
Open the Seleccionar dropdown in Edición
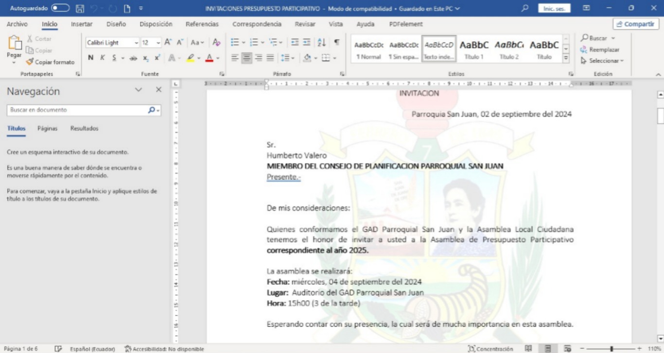click(603, 61)
